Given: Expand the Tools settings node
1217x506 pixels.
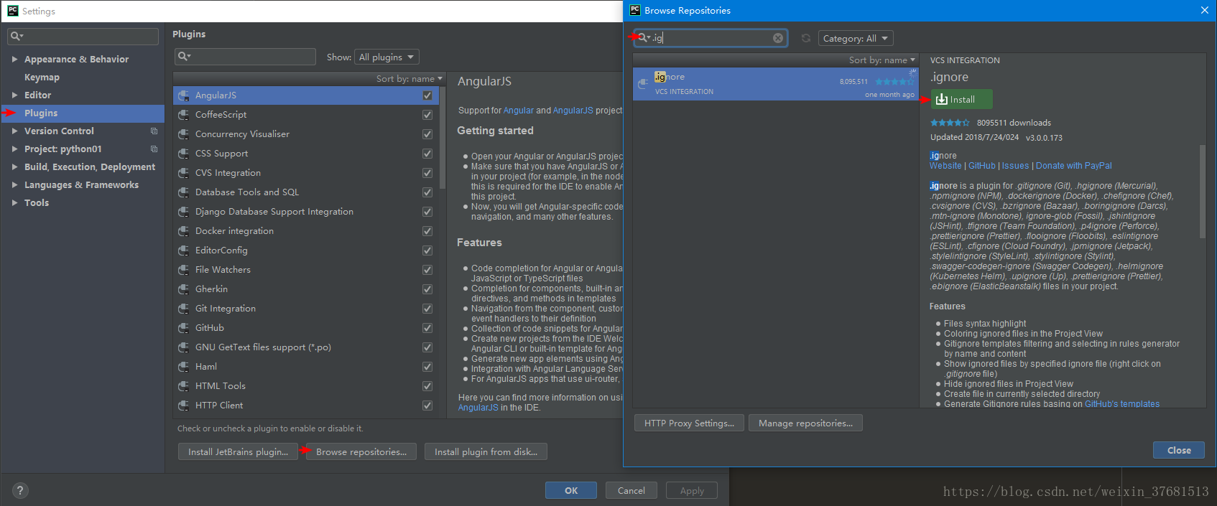Looking at the screenshot, I should click(x=14, y=203).
